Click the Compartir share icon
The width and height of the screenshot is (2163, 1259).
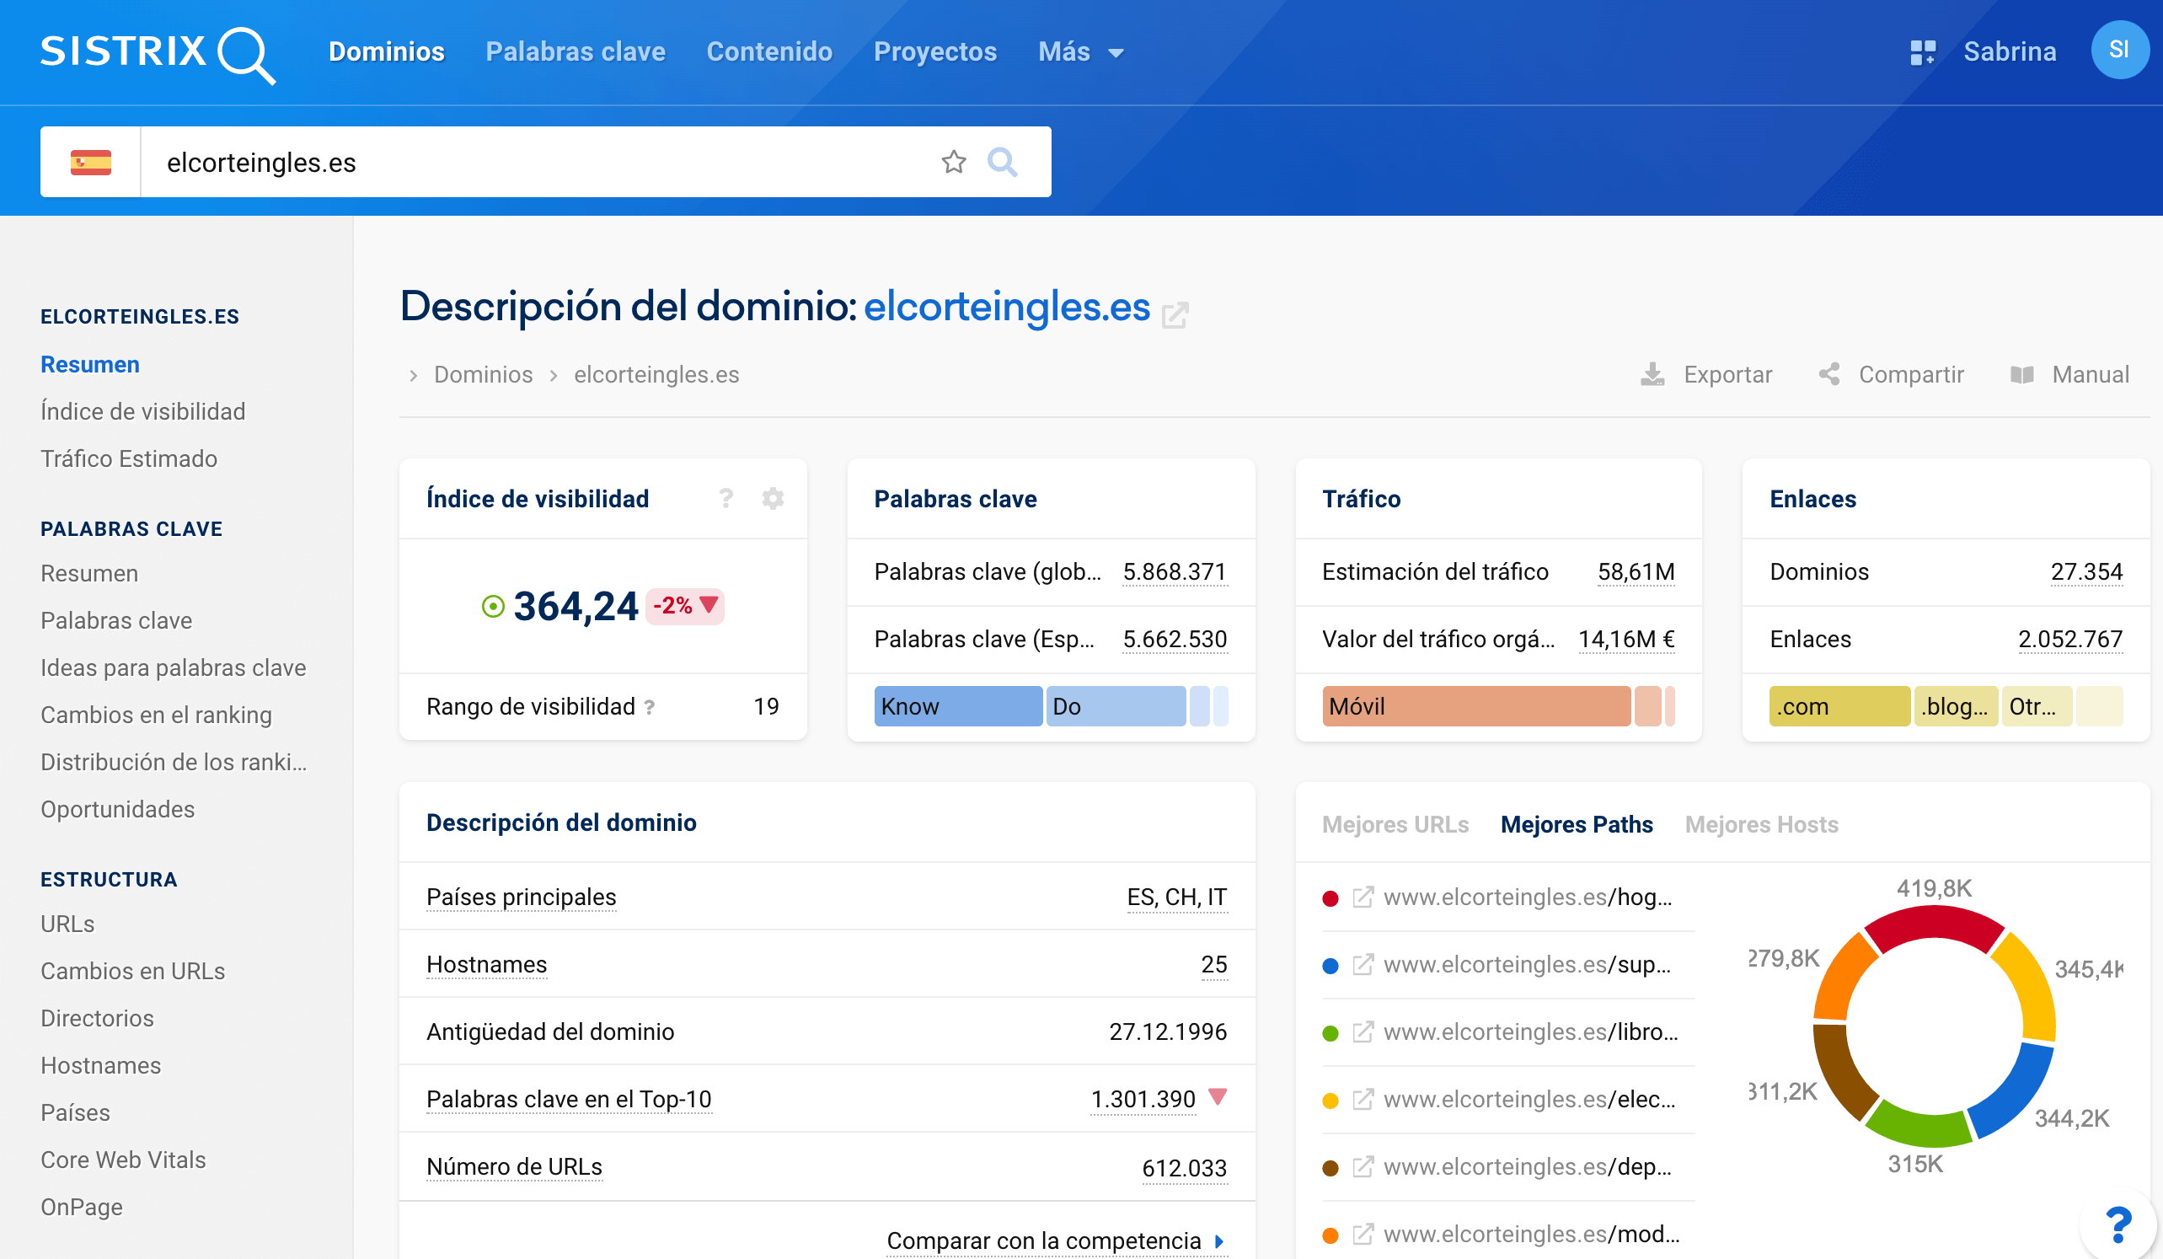tap(1829, 374)
